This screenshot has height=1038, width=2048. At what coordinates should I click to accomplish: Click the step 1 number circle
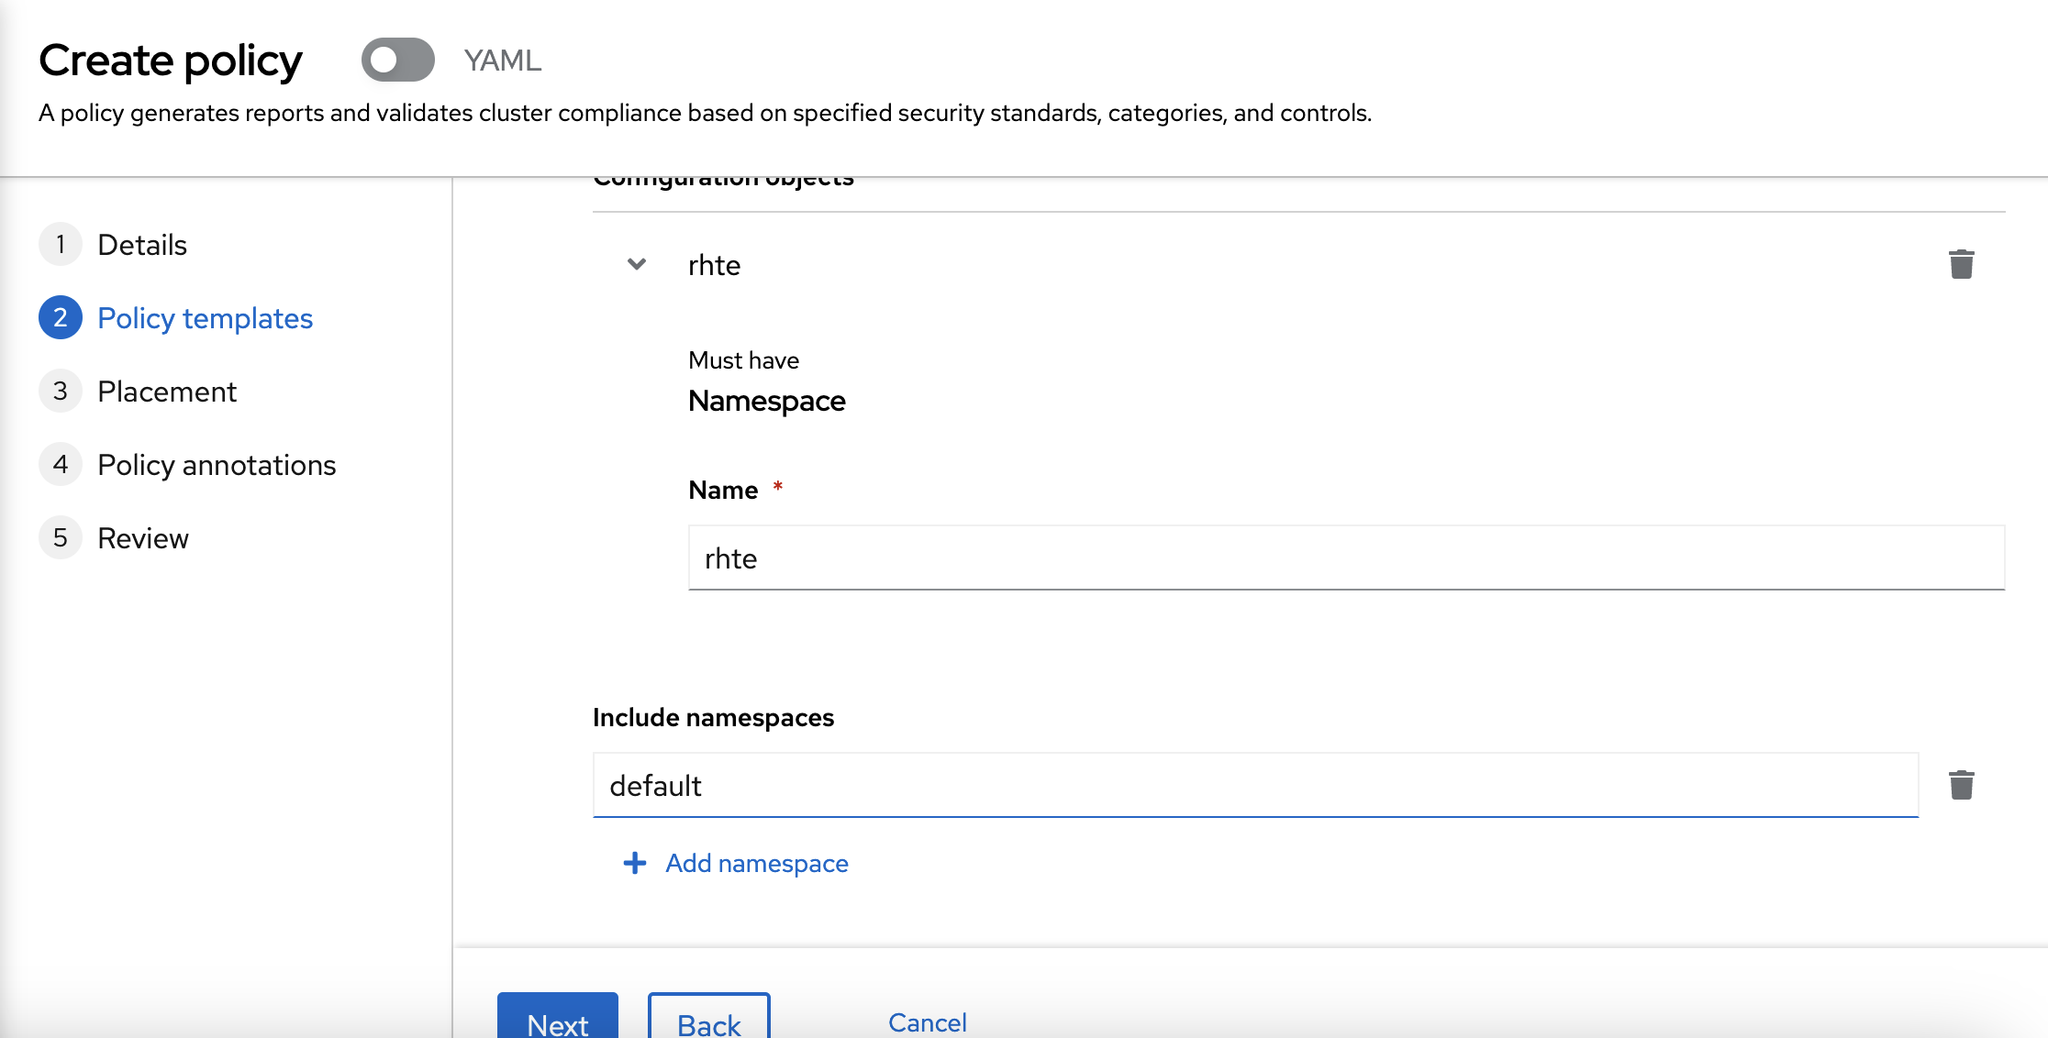[x=61, y=245]
